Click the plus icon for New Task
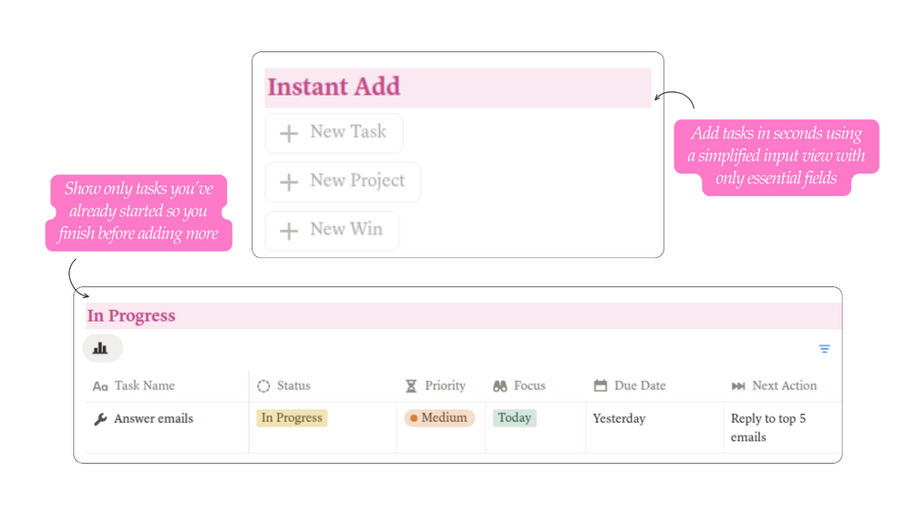The height and width of the screenshot is (515, 916). tap(289, 133)
